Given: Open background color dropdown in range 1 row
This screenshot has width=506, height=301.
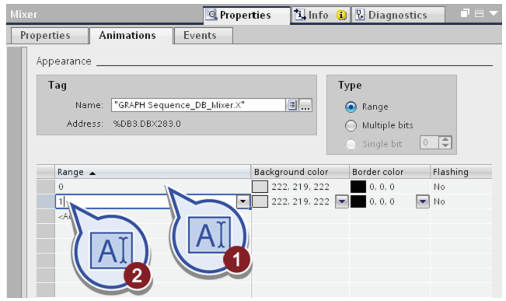Looking at the screenshot, I should click(342, 202).
